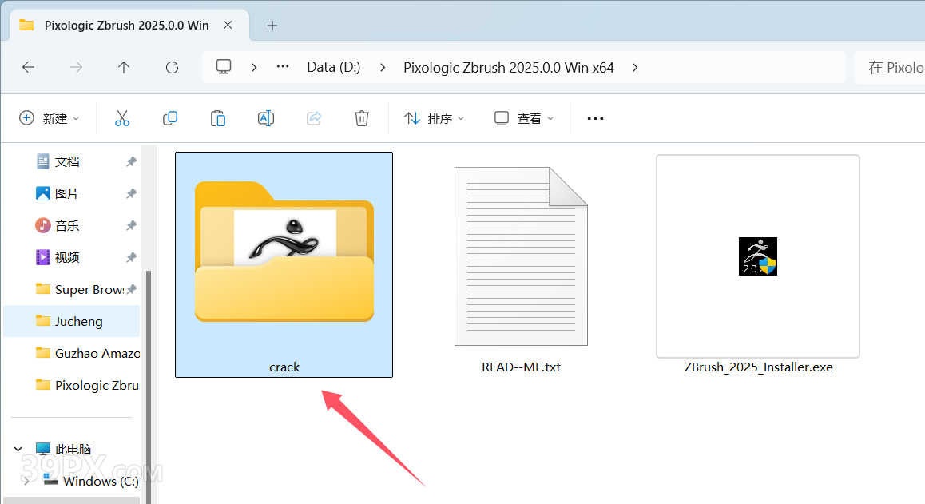
Task: Open the 查看 view dropdown
Action: [524, 119]
